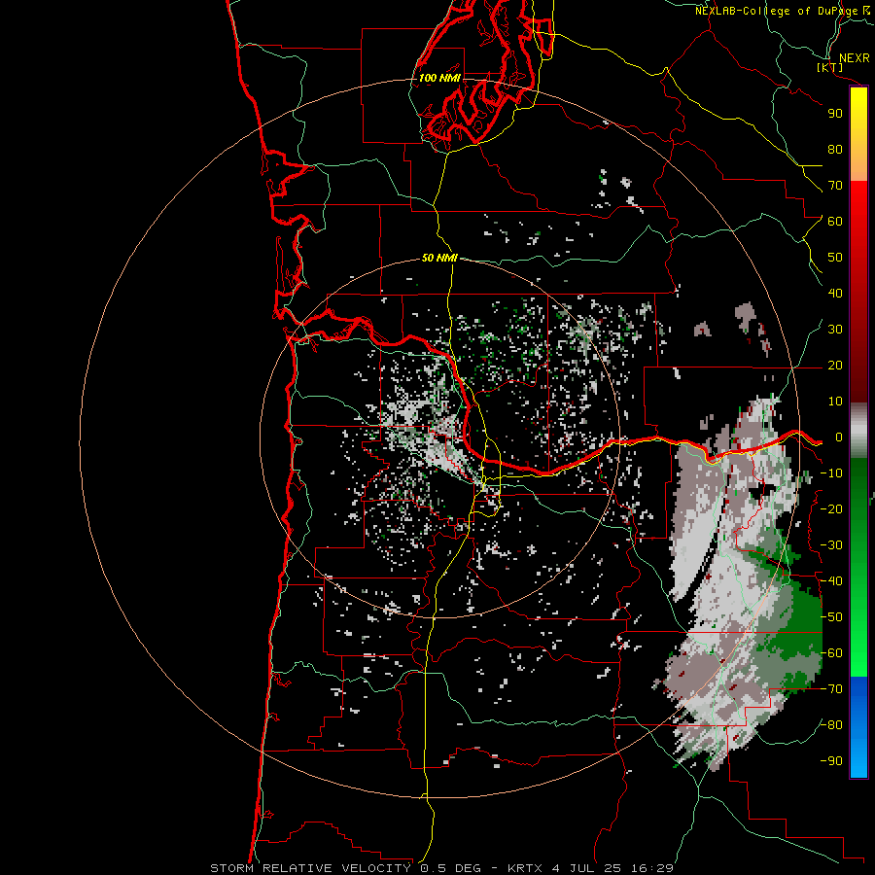Click the -80 value on velocity scale
This screenshot has width=875, height=875.
point(831,725)
